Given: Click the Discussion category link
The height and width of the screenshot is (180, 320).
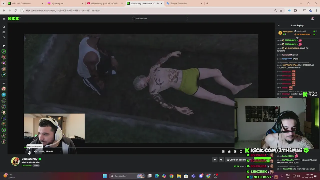Looking at the screenshot, I should click(26, 165).
